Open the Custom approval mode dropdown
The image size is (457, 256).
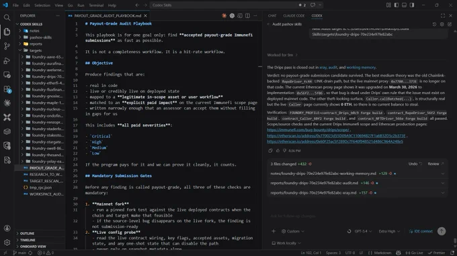click(x=293, y=231)
